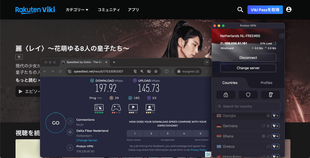Click the もっと読む link

(x=28, y=80)
